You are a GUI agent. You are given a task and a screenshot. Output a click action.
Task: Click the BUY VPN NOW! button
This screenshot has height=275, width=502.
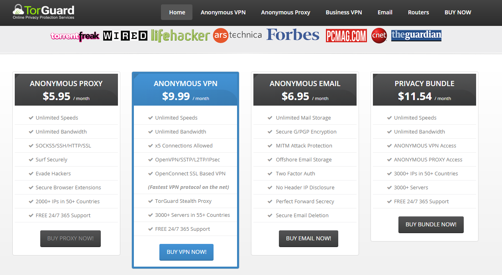coord(186,252)
